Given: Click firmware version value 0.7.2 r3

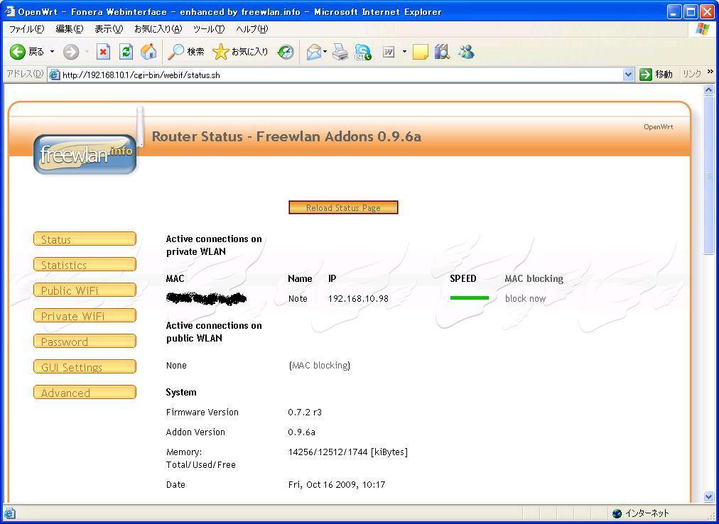Looking at the screenshot, I should tap(305, 412).
